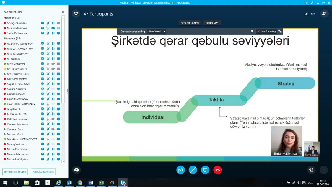Screen dimensions: 332x187
Task: Open the Give Control dropdown
Action: pos(157,32)
